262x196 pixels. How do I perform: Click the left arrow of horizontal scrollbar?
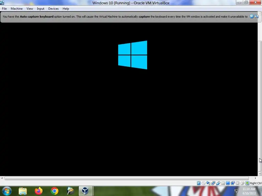point(2,178)
